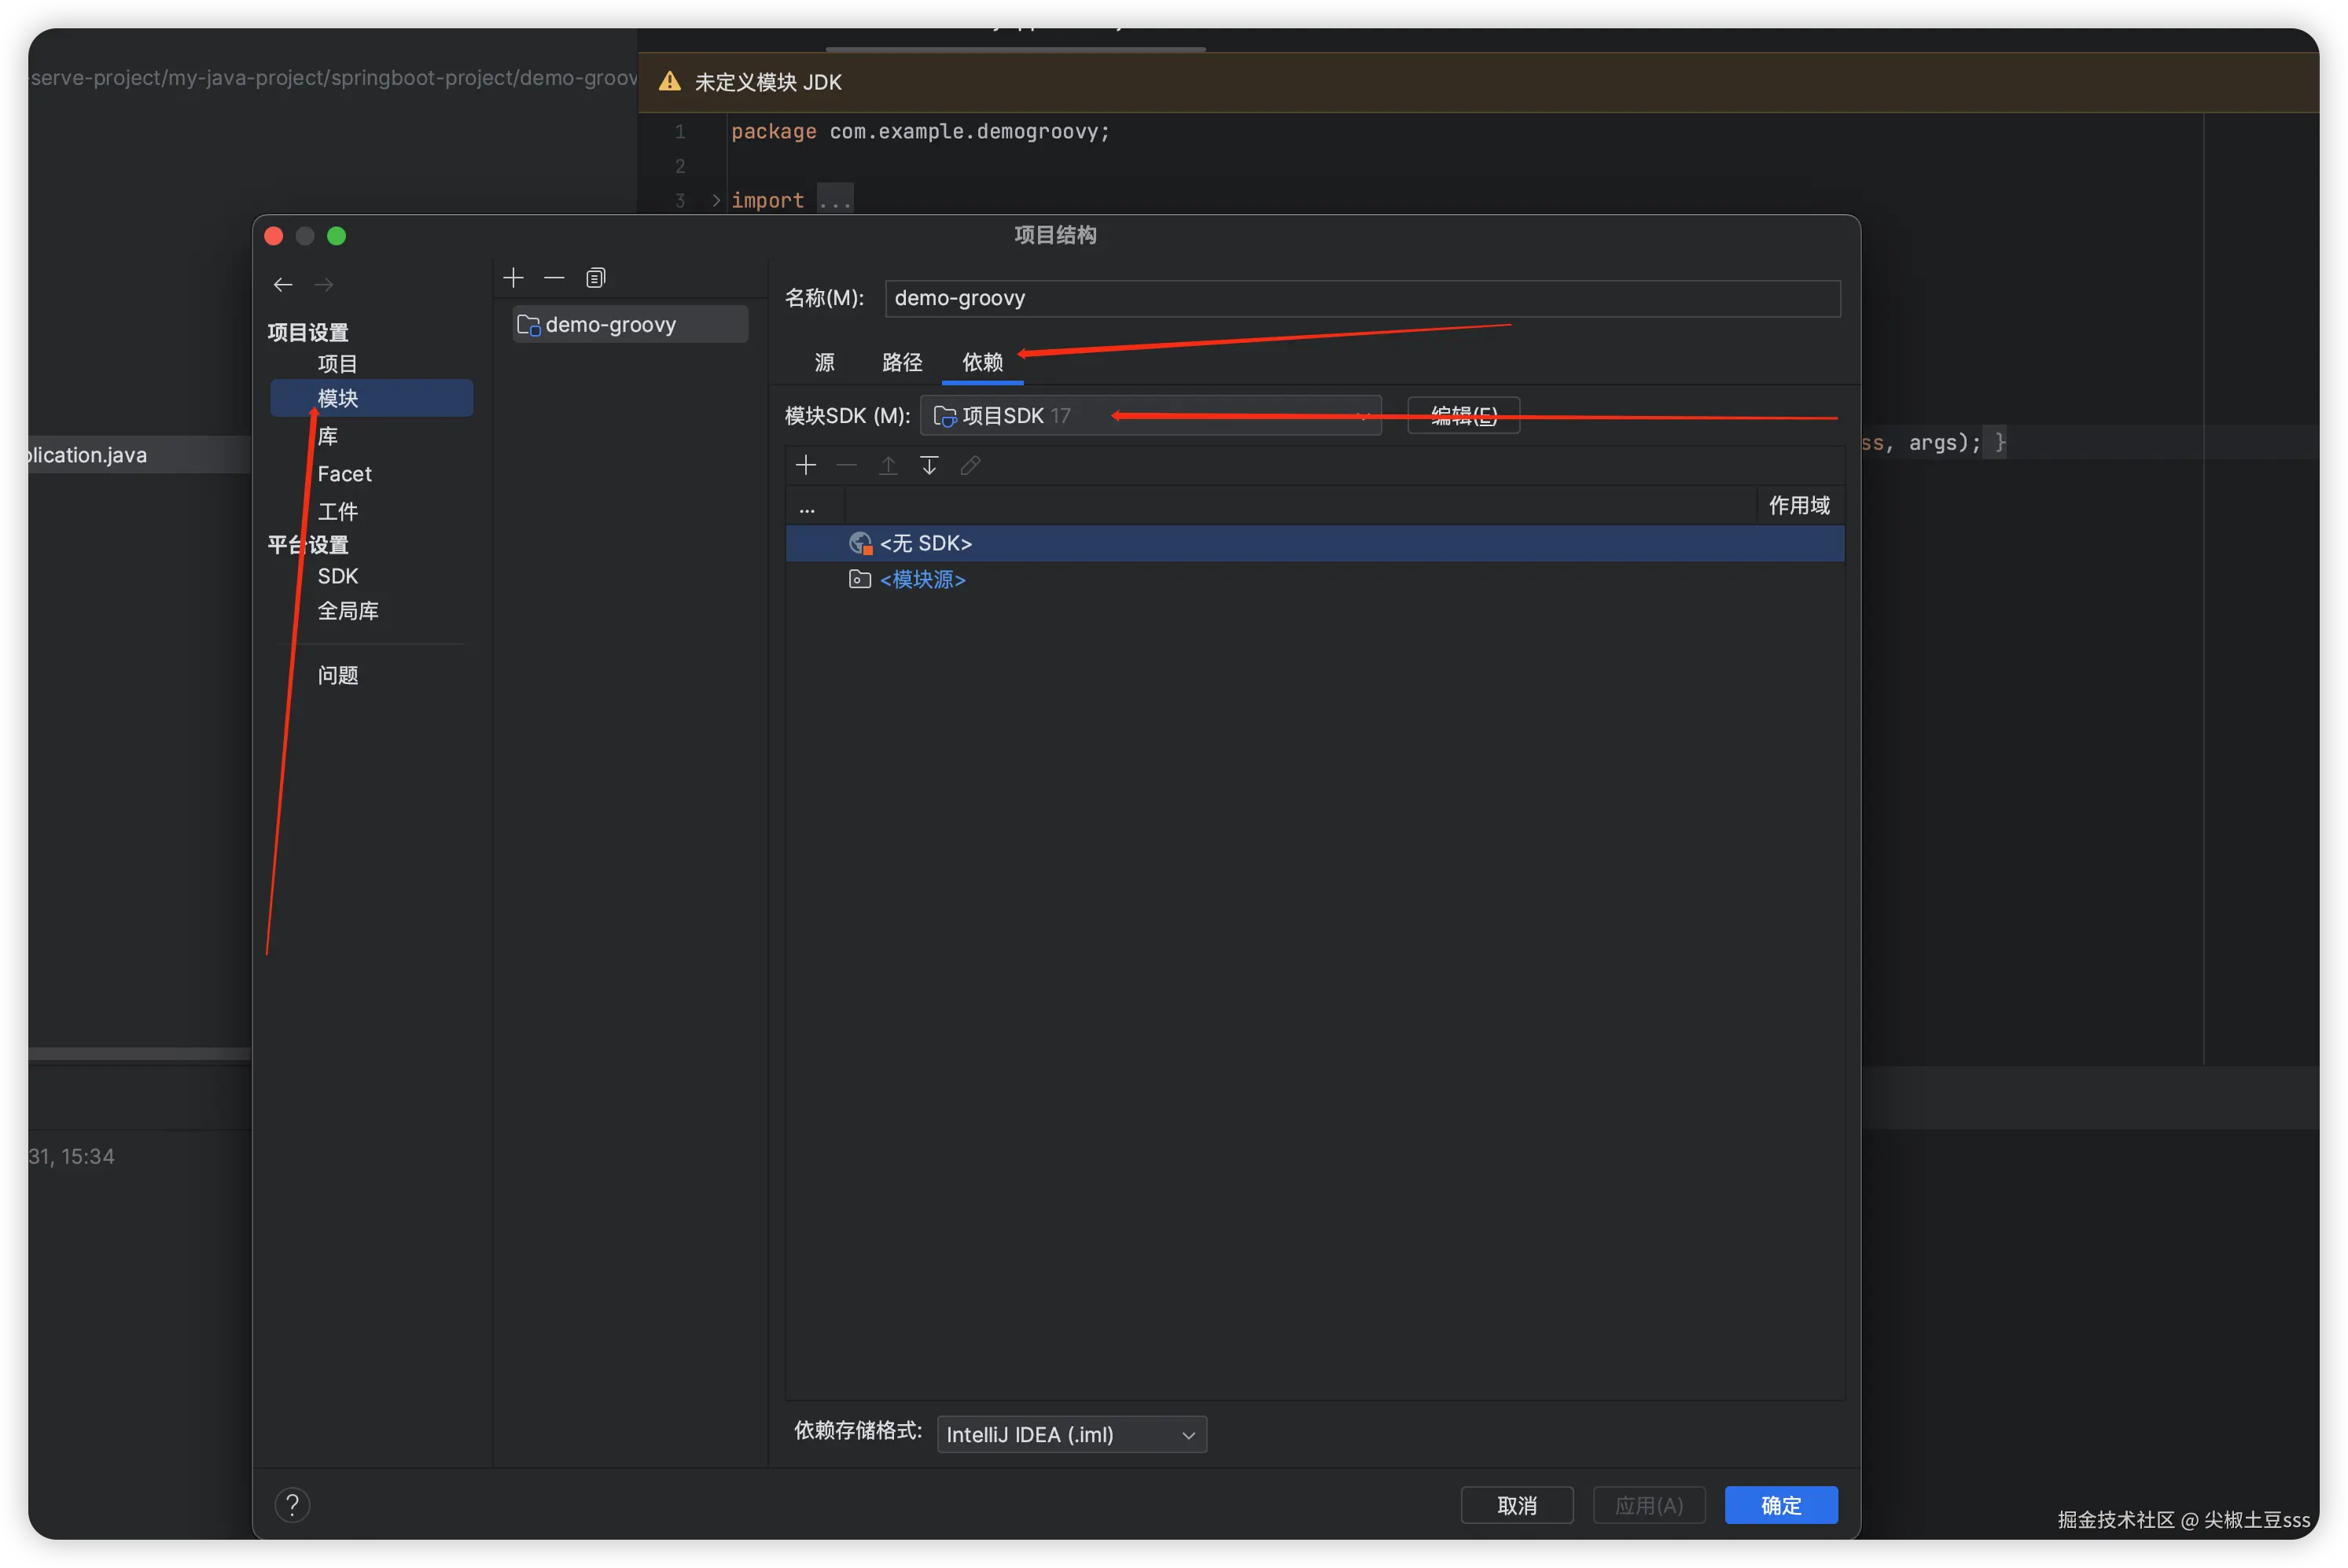Switch to the 路径 tab
2348x1568 pixels.
tap(902, 363)
